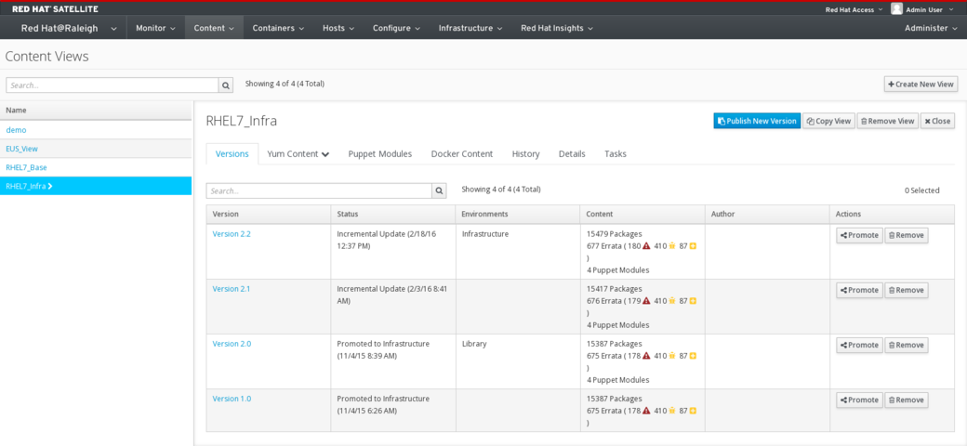Image resolution: width=967 pixels, height=446 pixels.
Task: Select the EUS_View content view
Action: [21, 149]
